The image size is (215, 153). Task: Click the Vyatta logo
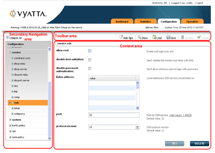[28, 13]
